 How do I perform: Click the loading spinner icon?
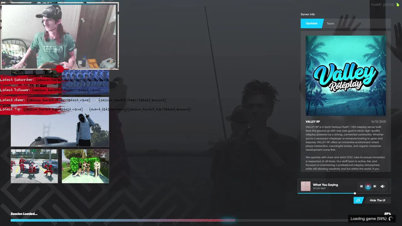pos(391,219)
